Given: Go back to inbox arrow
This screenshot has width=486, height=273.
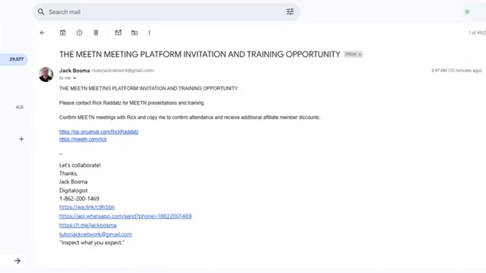Looking at the screenshot, I should [x=42, y=33].
